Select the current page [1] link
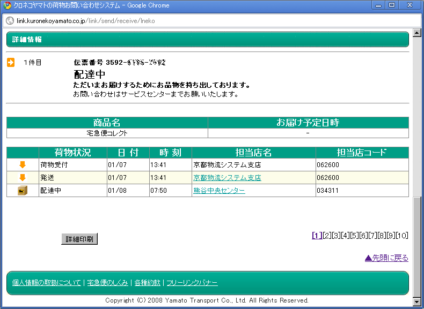 click(x=317, y=236)
